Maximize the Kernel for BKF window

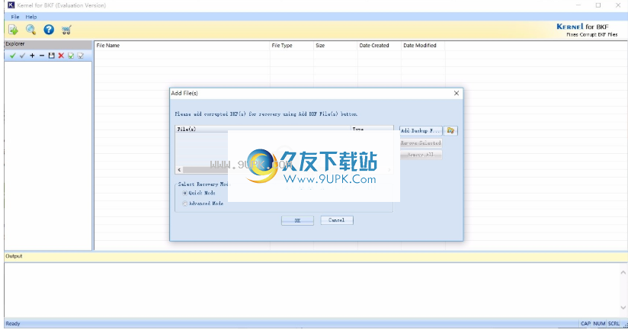(x=598, y=5)
